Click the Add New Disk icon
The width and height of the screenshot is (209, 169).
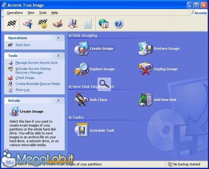pyautogui.click(x=145, y=99)
